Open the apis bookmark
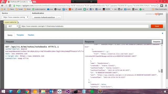Image resolution: width=168 pixels, height=94 pixels. click(x=135, y=9)
